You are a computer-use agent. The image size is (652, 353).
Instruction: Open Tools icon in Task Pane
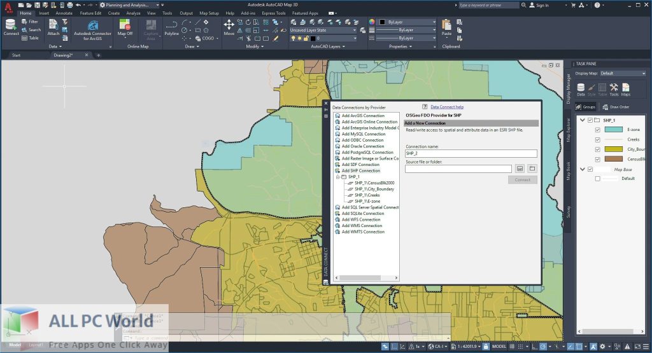pos(614,89)
